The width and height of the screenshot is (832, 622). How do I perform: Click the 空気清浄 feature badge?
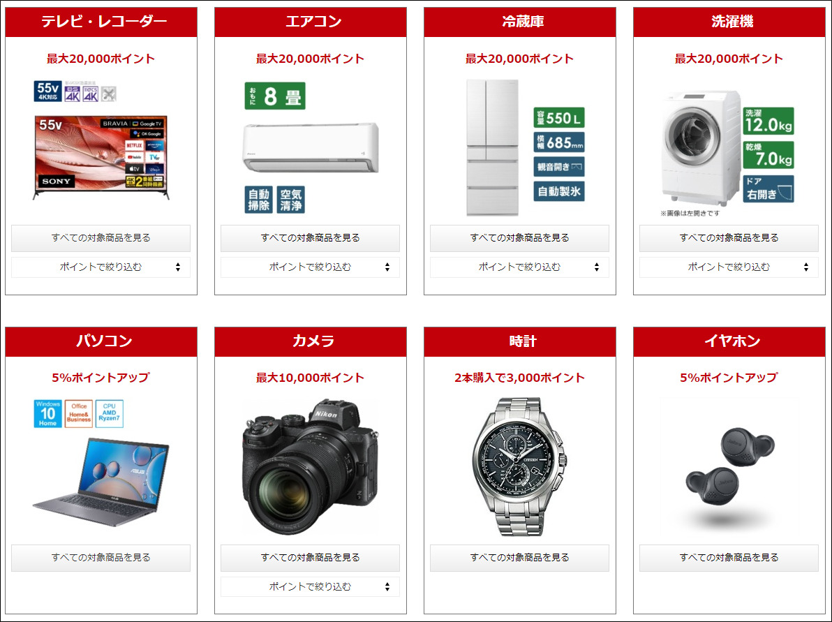point(291,200)
